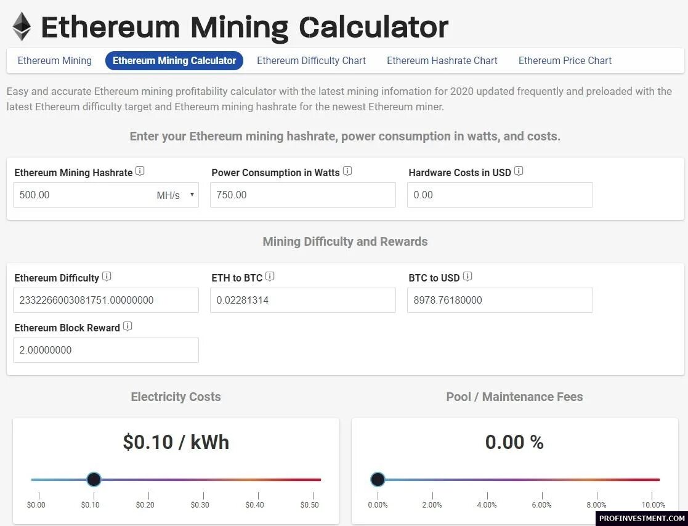Click the 10.00% tick label on fees scale

[654, 505]
